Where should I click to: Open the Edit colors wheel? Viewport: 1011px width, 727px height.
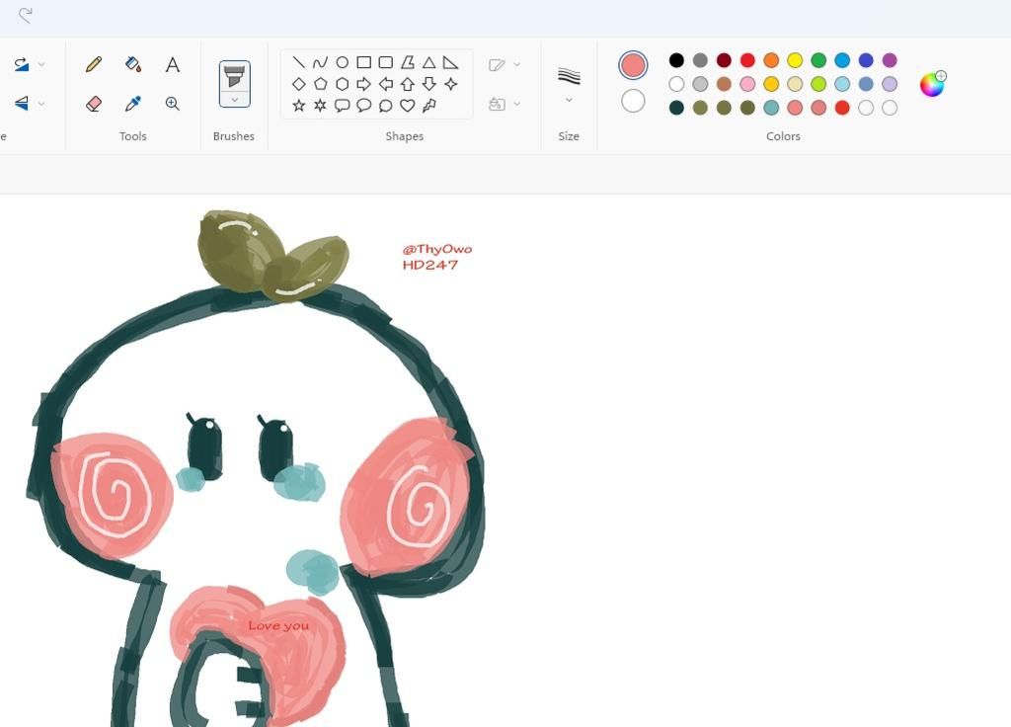click(x=931, y=85)
